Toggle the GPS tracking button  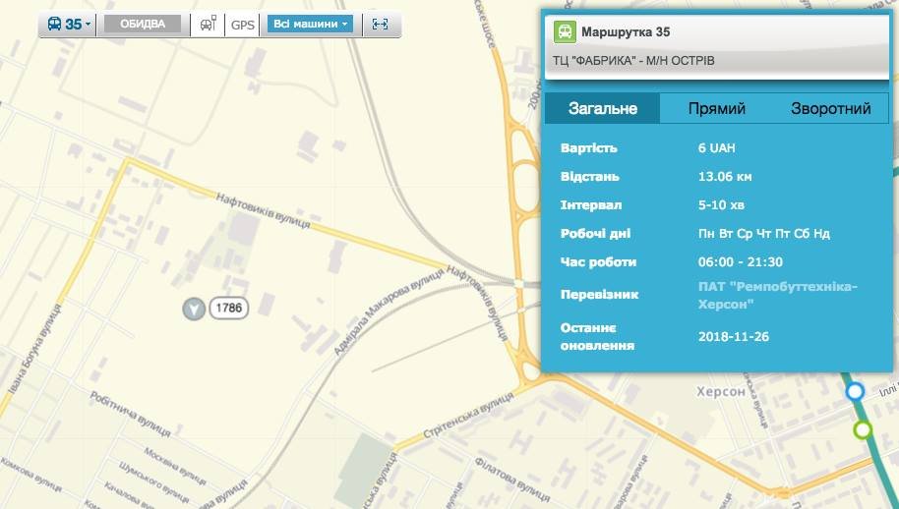243,25
